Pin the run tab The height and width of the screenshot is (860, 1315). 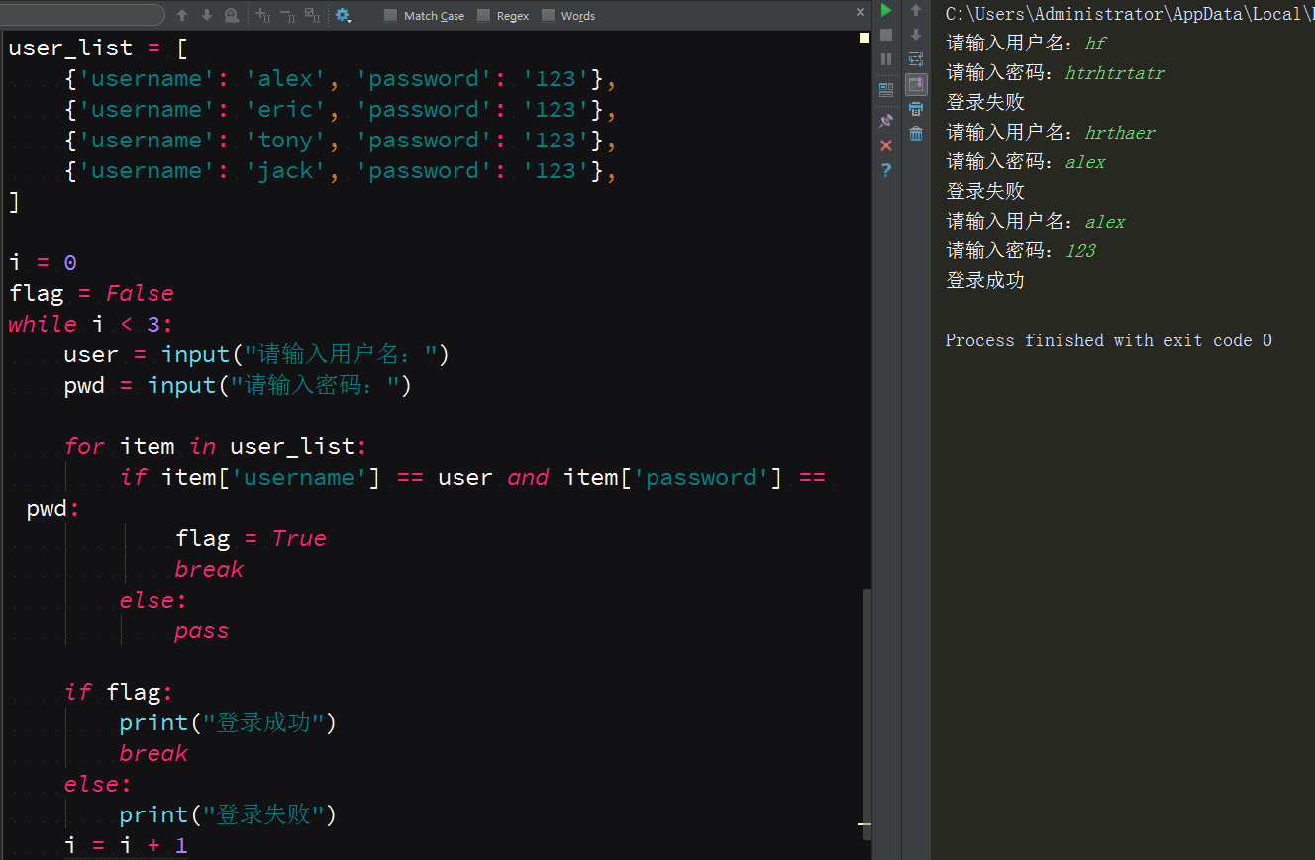[886, 120]
